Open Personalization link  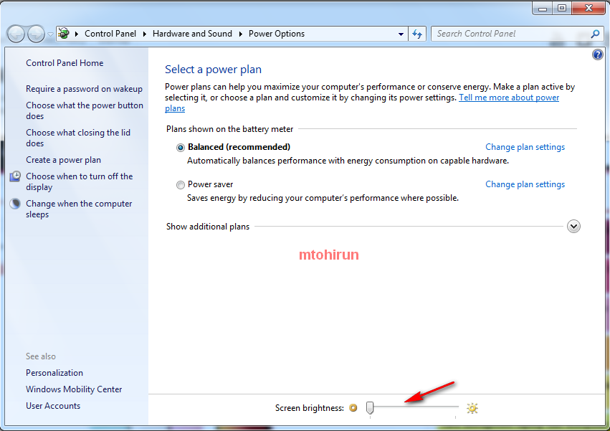point(54,373)
